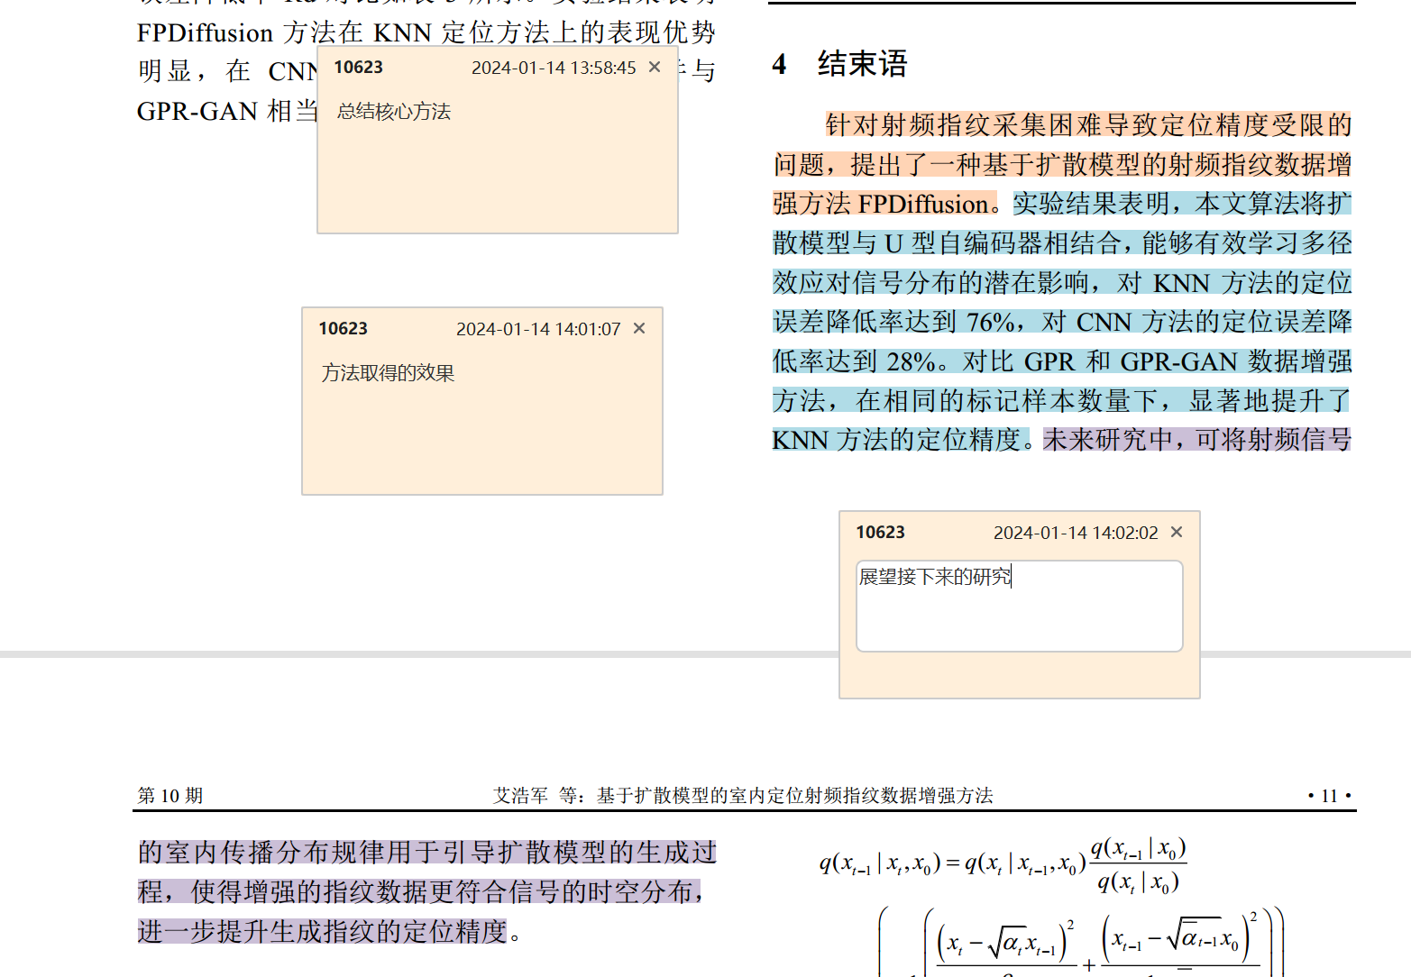Click the running title 艾浩军 等：基于扩散模型
Image resolution: width=1411 pixels, height=977 pixels.
click(743, 796)
